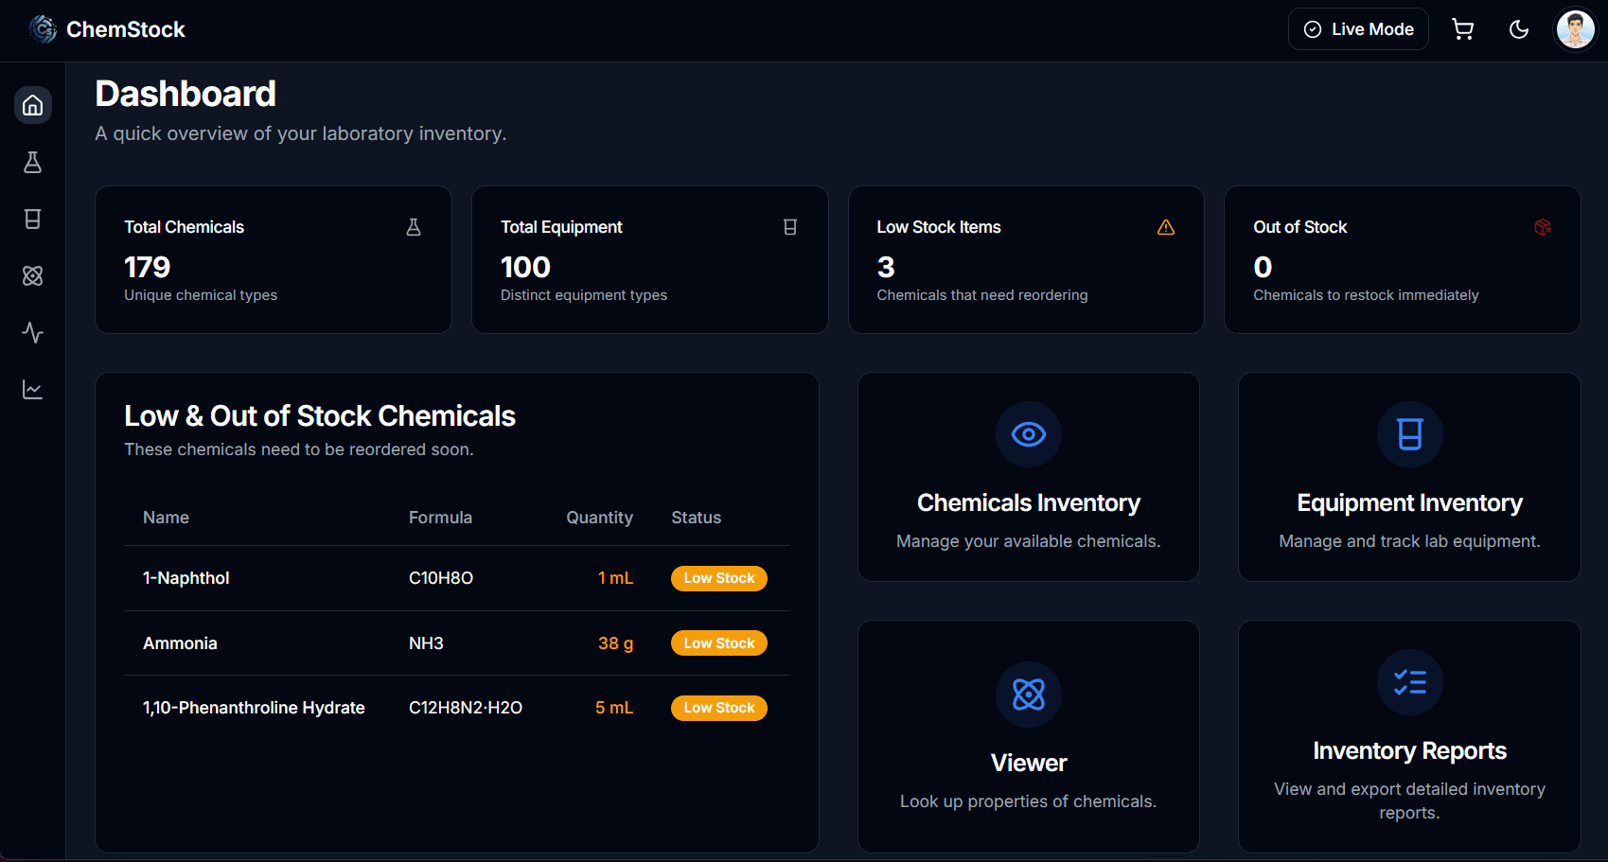Open the line chart reports sidebar icon

32,390
